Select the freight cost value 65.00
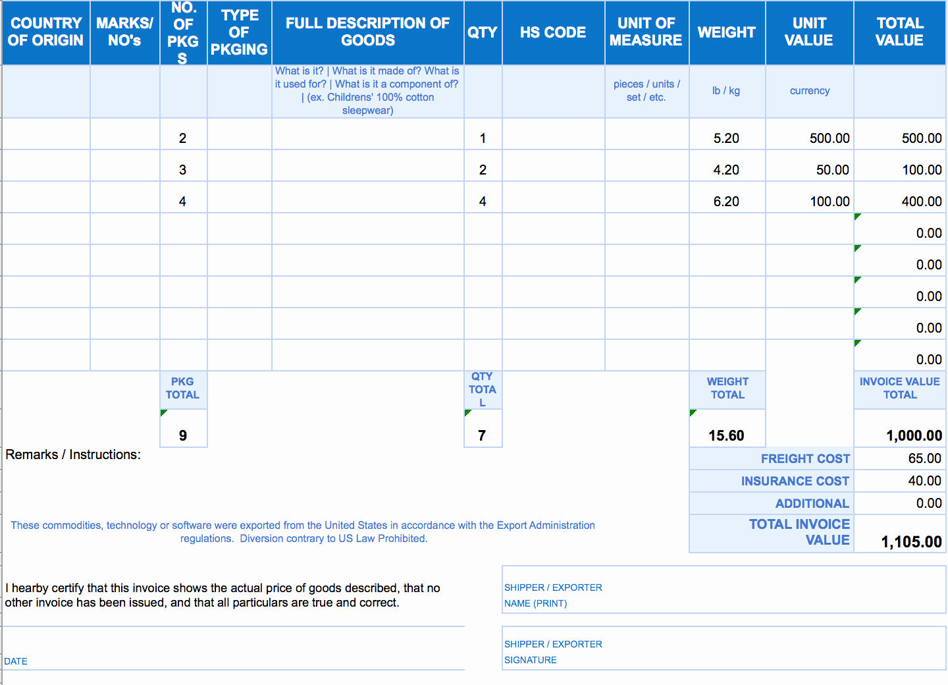 point(900,458)
